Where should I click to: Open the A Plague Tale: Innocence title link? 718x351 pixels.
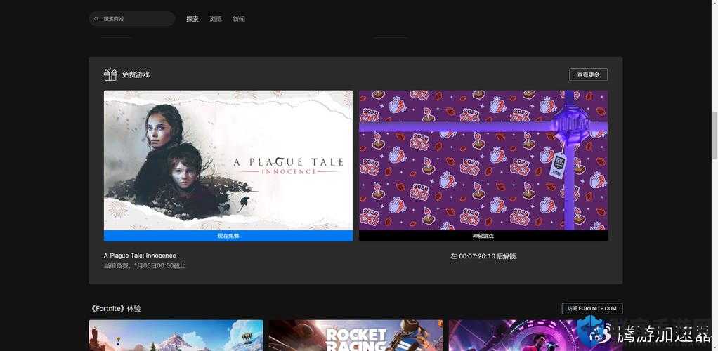[x=140, y=256]
